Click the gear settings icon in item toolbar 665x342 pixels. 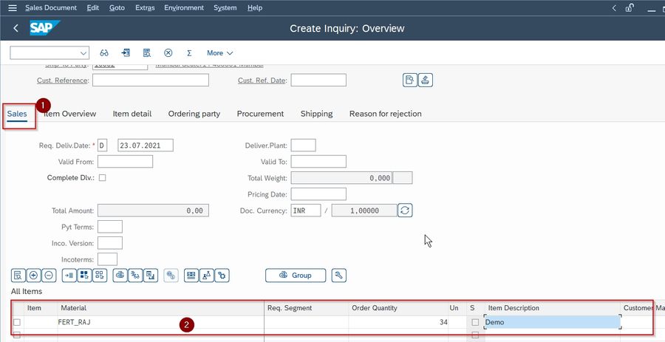[x=222, y=276]
